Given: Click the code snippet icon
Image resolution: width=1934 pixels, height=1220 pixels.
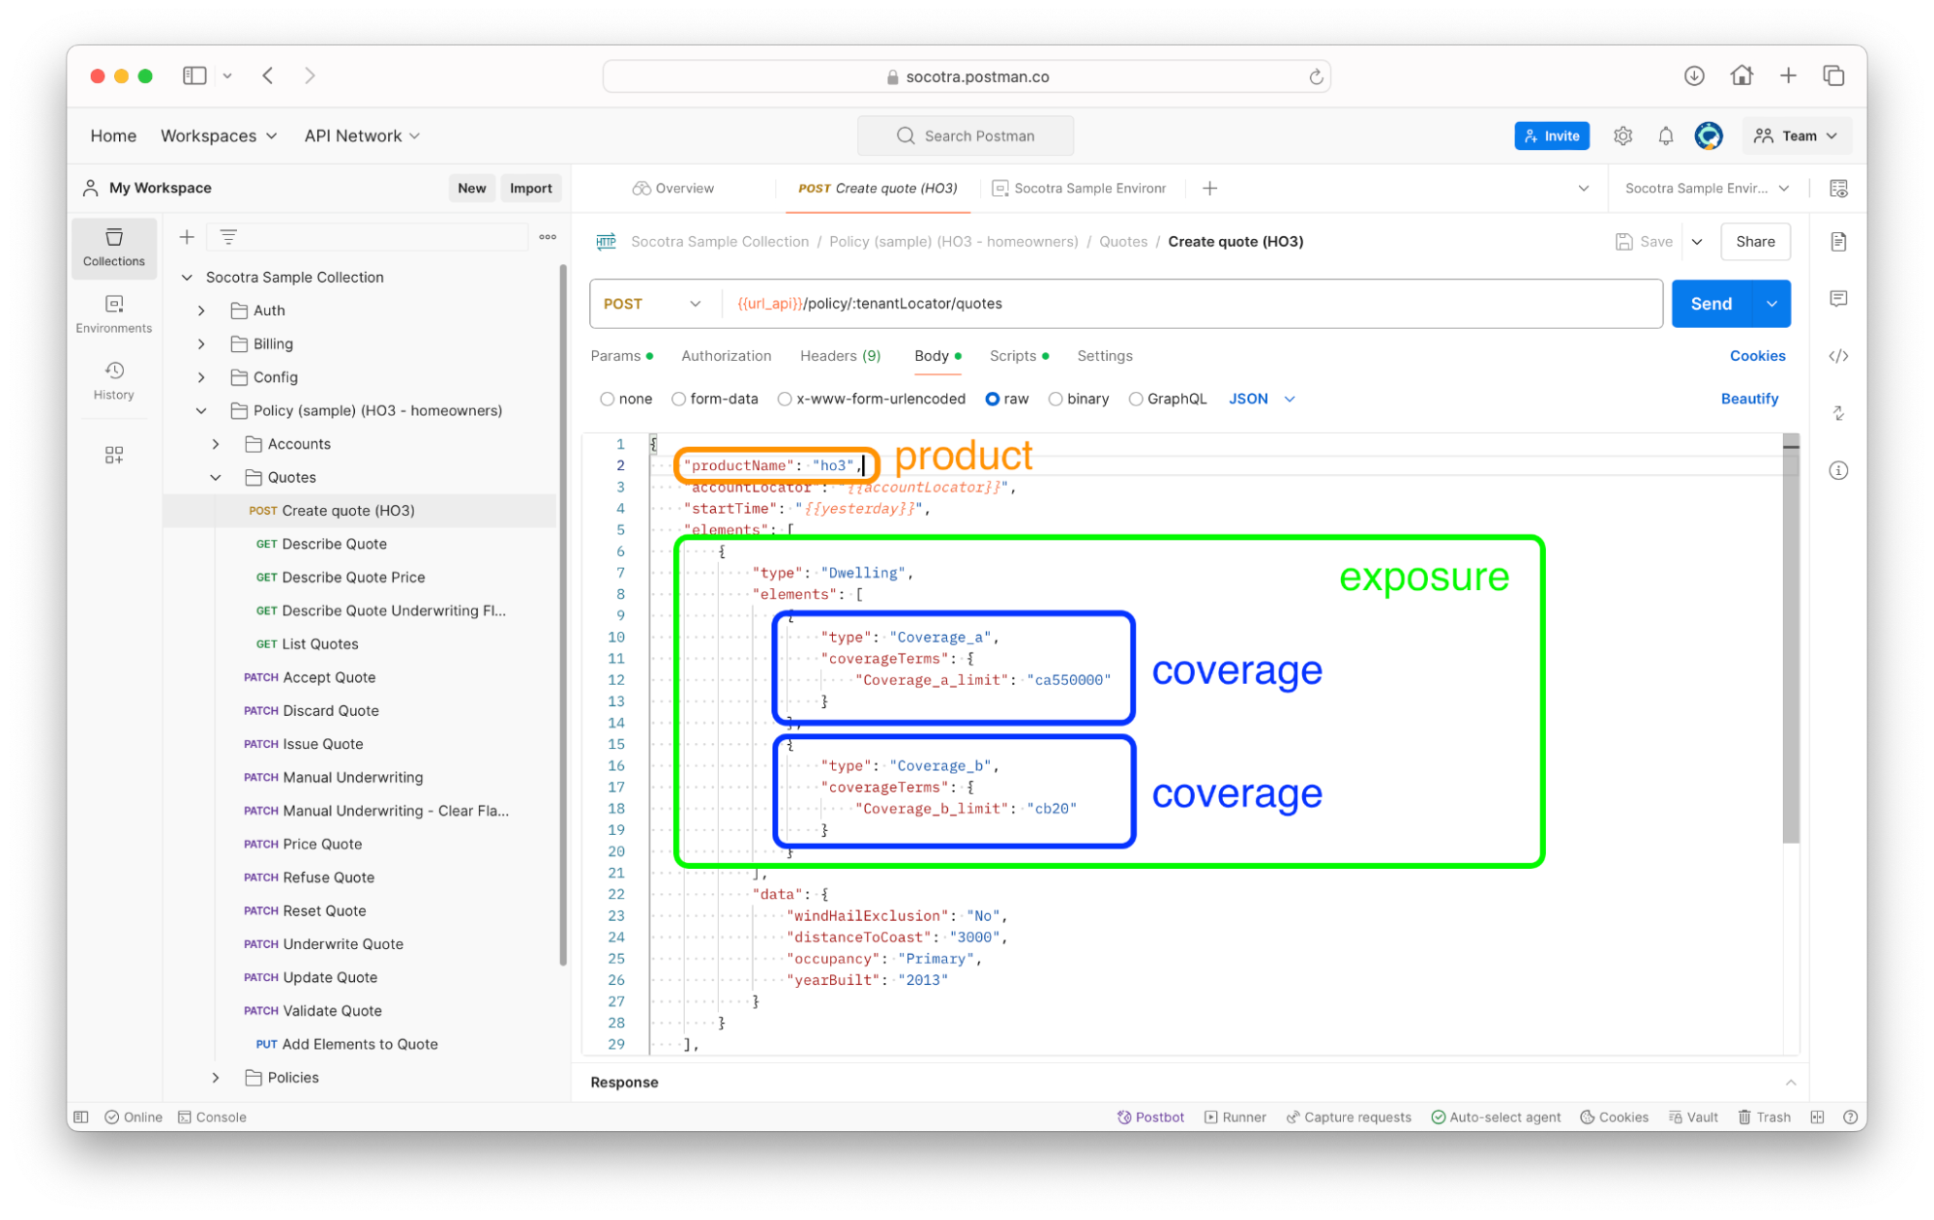Looking at the screenshot, I should pyautogui.click(x=1838, y=356).
